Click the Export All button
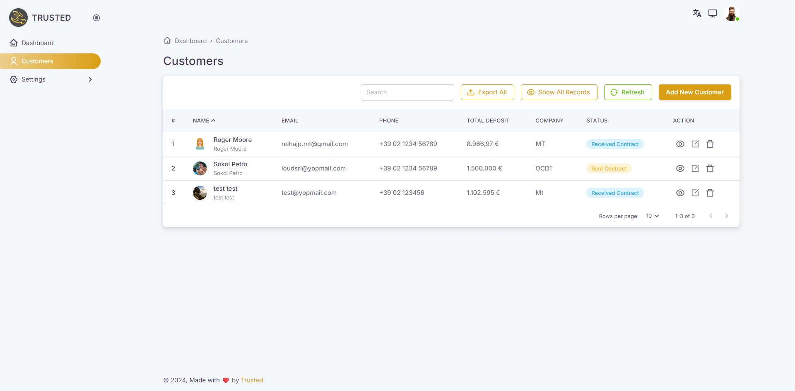This screenshot has width=795, height=391. pyautogui.click(x=487, y=92)
